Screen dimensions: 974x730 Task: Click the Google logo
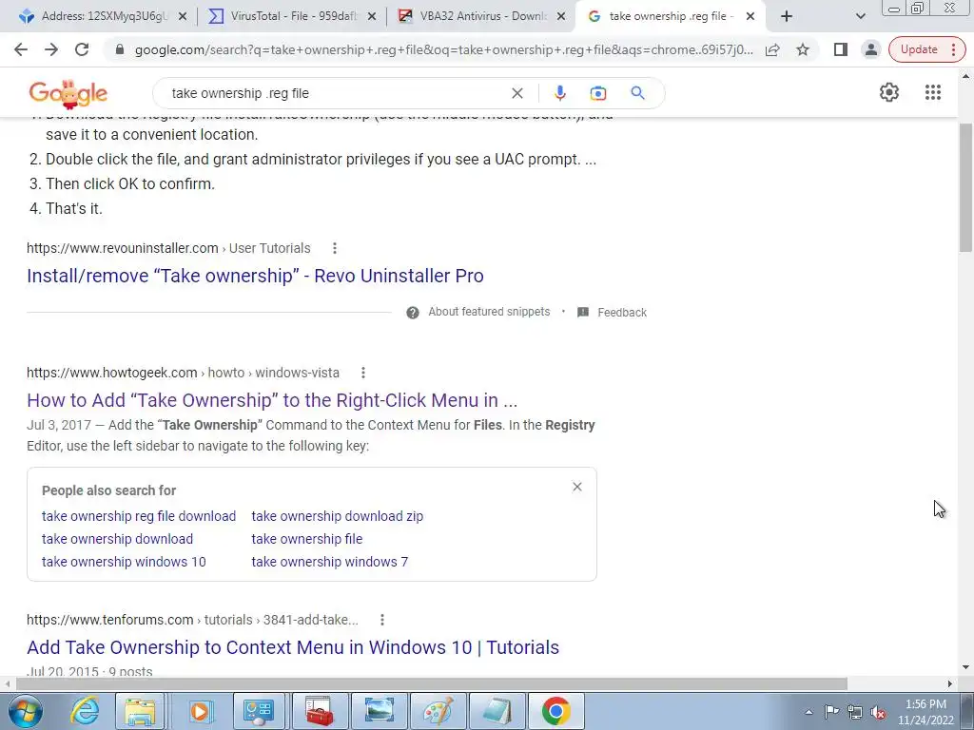pos(68,94)
